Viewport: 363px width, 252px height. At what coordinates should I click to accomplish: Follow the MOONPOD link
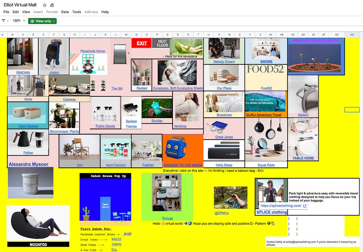click(x=38, y=244)
